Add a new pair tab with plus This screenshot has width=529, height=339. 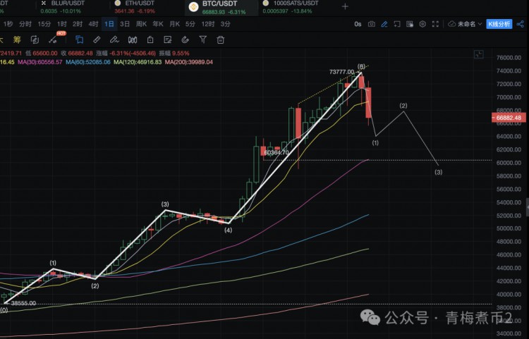(345, 6)
